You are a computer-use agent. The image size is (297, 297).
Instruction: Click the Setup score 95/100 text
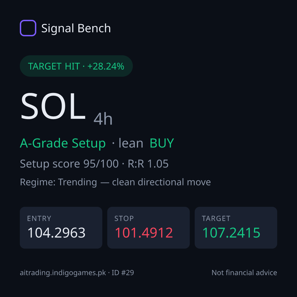pos(69,164)
